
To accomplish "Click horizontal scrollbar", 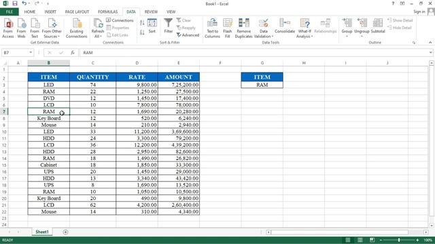I will (x=339, y=232).
